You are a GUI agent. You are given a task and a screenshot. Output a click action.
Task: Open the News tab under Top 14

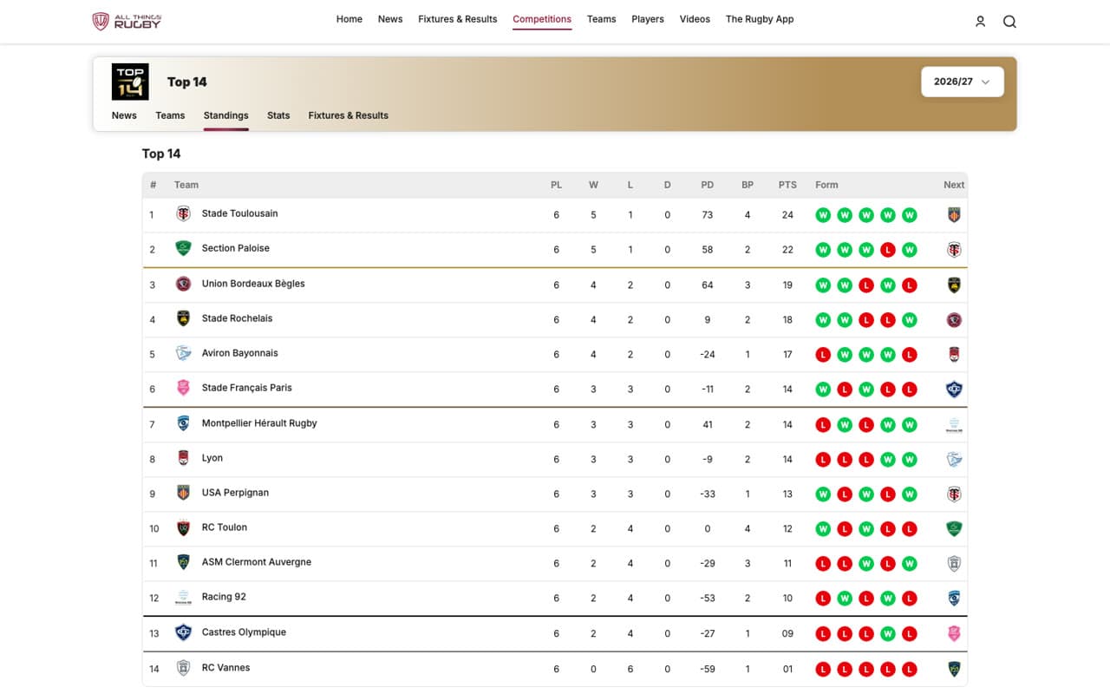124,115
